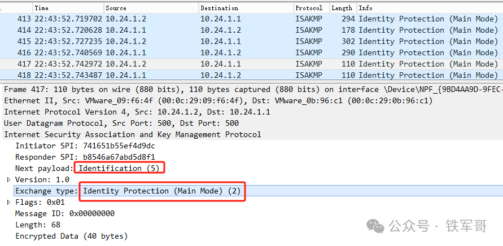Sort by Protocol column header
Image resolution: width=503 pixels, height=246 pixels.
(x=312, y=8)
